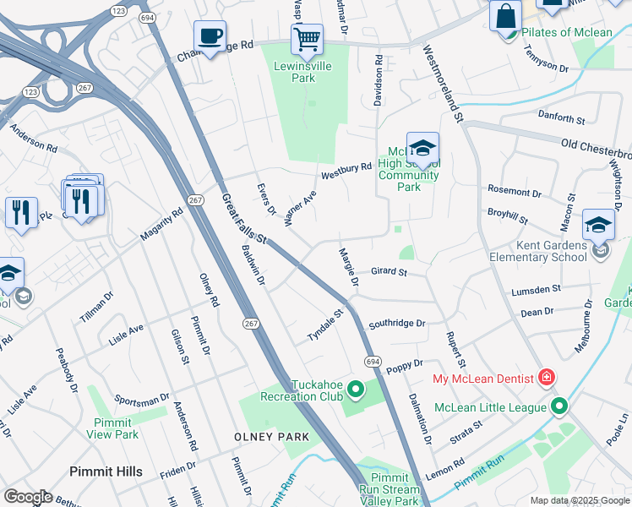Click the Route 267 shield near Magarity Rd
632x507 pixels.
[195, 200]
